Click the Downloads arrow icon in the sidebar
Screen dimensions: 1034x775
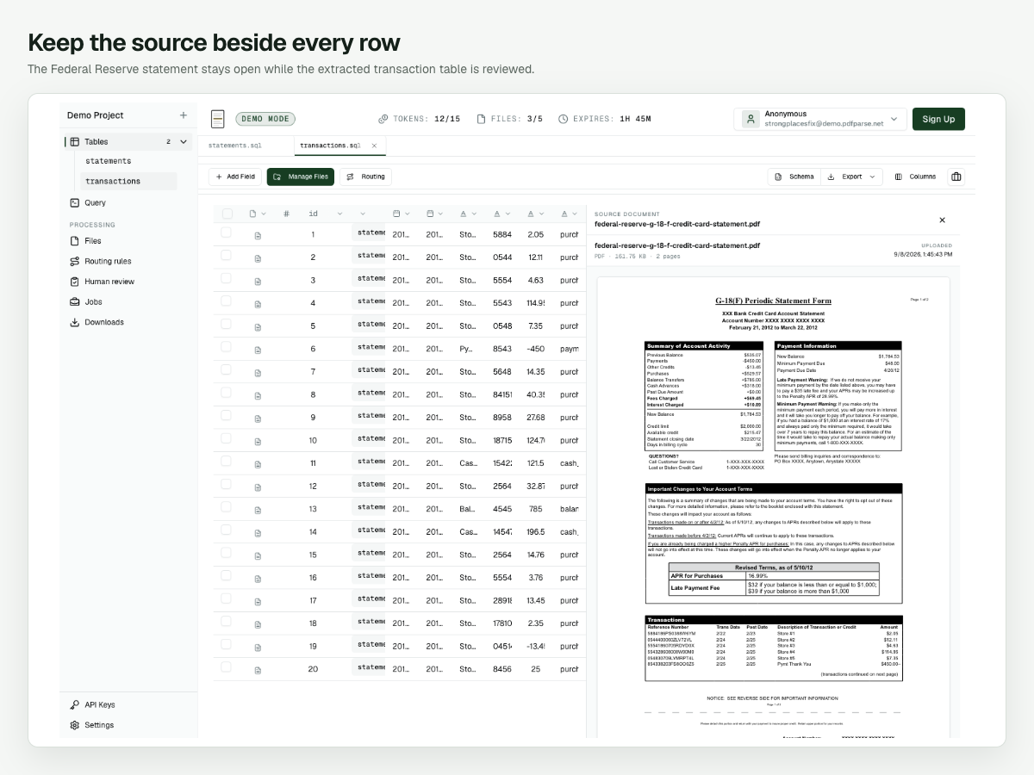pyautogui.click(x=75, y=322)
